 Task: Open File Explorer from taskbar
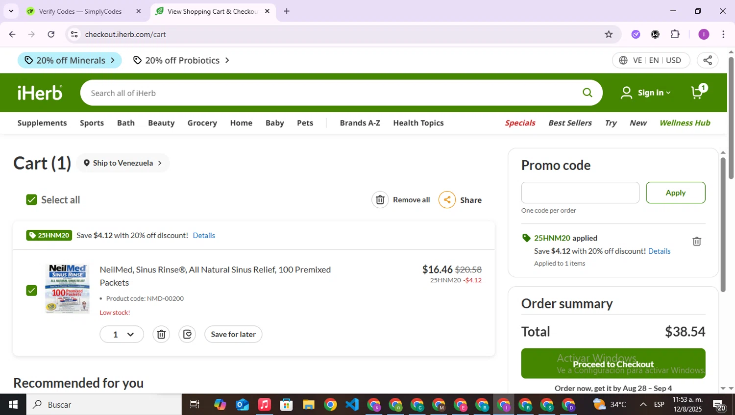pyautogui.click(x=308, y=405)
